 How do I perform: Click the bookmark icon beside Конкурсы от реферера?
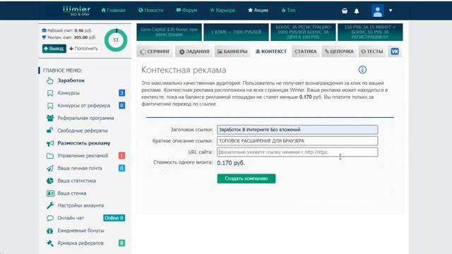click(x=50, y=106)
